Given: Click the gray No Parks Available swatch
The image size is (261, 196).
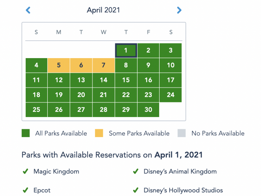Looking at the screenshot, I should [182, 133].
